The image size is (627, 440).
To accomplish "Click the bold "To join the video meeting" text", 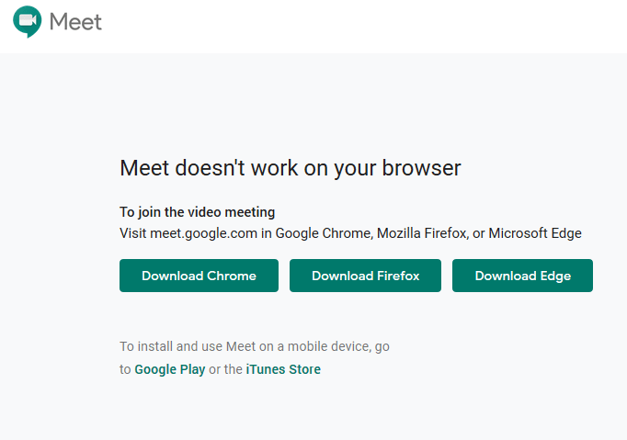I will (x=197, y=212).
